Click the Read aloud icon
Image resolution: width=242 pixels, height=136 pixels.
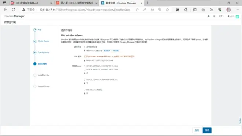[144, 10]
